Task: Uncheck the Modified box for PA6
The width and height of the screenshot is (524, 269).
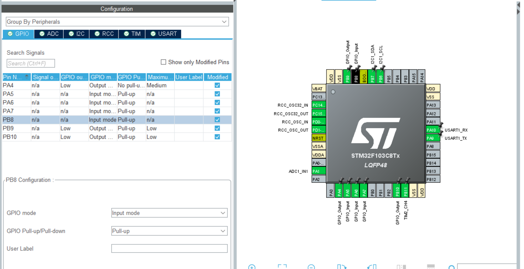Action: (217, 102)
